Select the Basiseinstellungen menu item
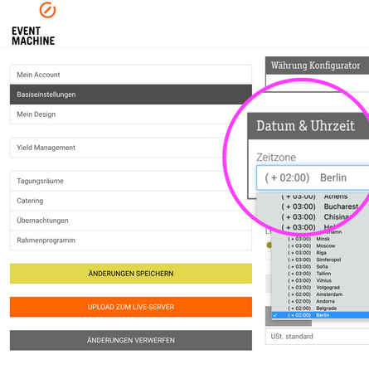This screenshot has width=369, height=369. (131, 95)
